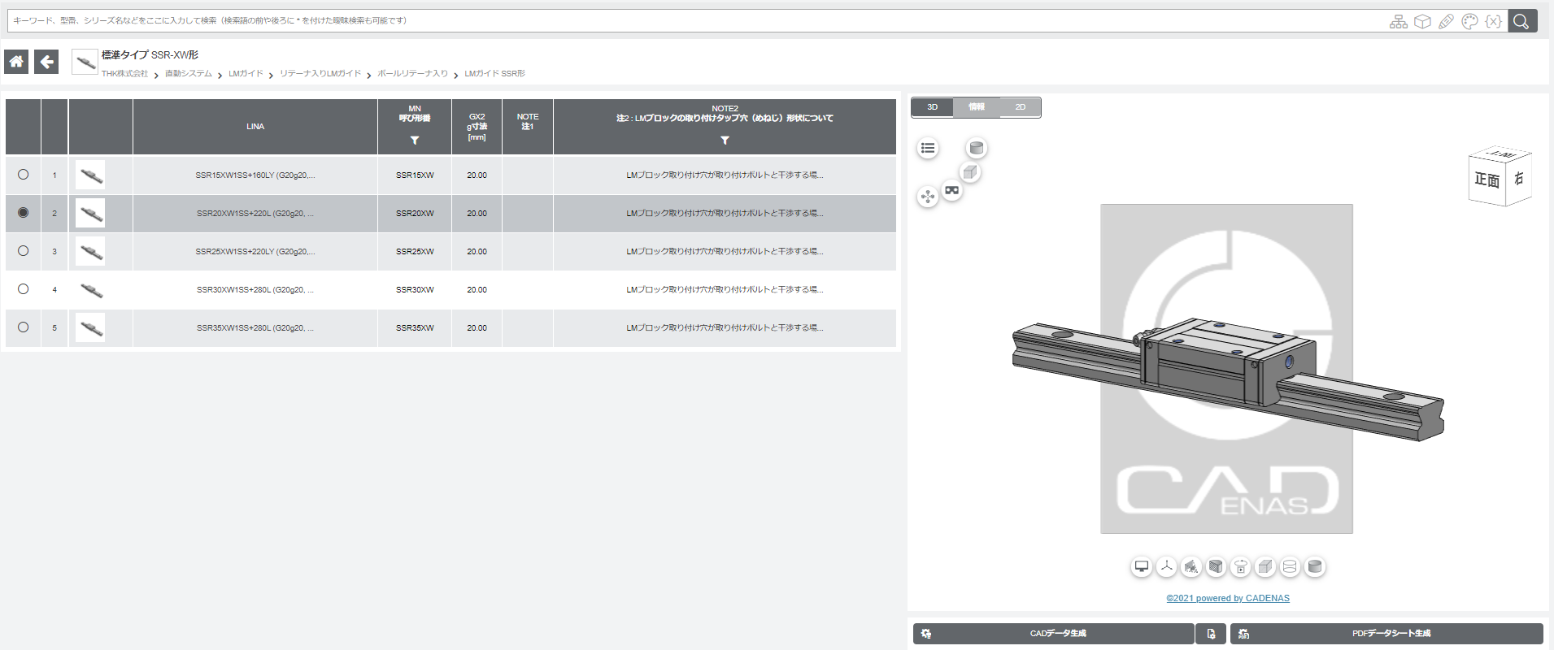Click the color palette search icon
The image size is (1554, 650).
pos(1469,22)
